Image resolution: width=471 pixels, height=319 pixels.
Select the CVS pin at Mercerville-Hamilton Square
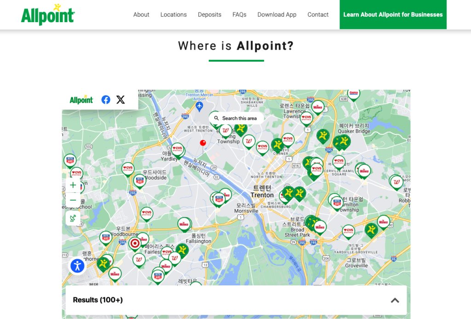click(x=339, y=162)
